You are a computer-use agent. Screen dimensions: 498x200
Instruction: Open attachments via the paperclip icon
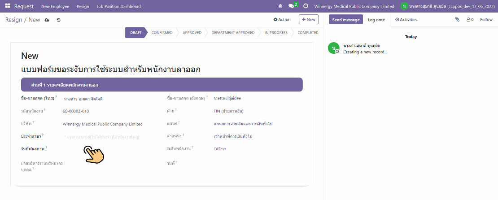[x=457, y=20]
